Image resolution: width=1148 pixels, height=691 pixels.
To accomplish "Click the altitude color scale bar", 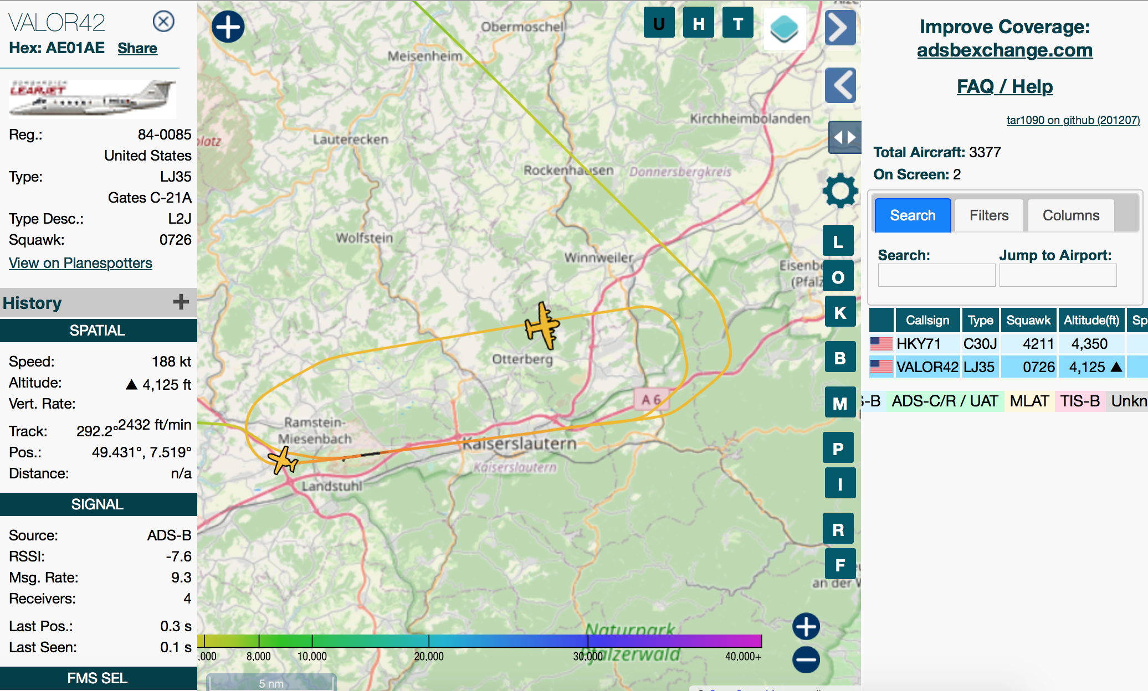I will coord(480,641).
